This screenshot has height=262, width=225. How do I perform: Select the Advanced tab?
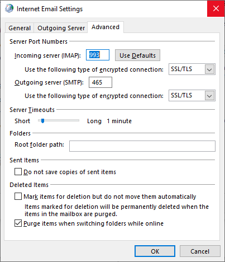pyautogui.click(x=106, y=27)
